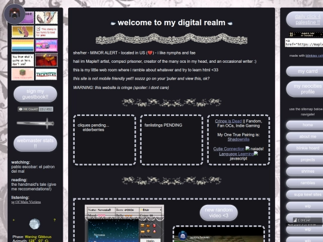The width and height of the screenshot is (323, 242).
Task: Open the sign my guestbook button
Action: pos(35,94)
